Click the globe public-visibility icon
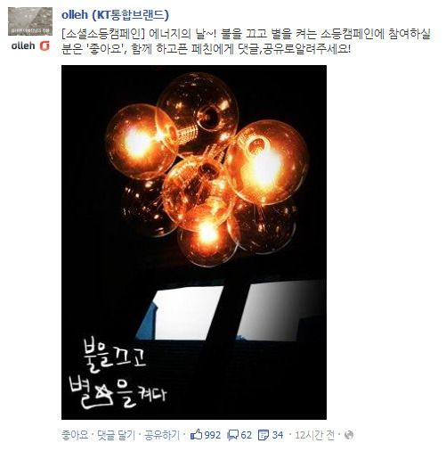 tap(349, 435)
